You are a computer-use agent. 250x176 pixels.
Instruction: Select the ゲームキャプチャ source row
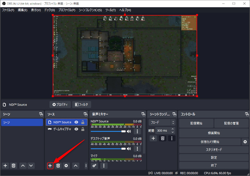pyautogui.click(x=67, y=129)
